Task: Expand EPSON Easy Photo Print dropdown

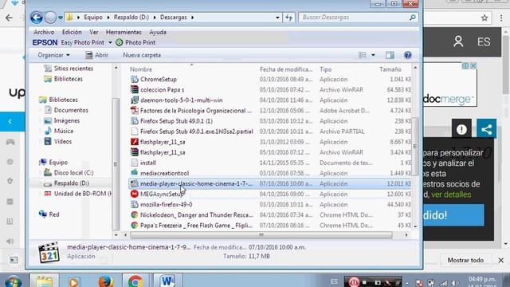Action: click(x=110, y=42)
